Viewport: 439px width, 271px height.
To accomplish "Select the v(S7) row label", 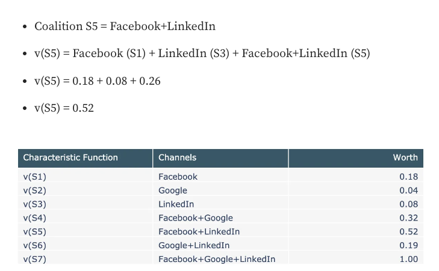I will coord(35,259).
